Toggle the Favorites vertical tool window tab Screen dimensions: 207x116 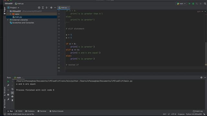point(5,103)
